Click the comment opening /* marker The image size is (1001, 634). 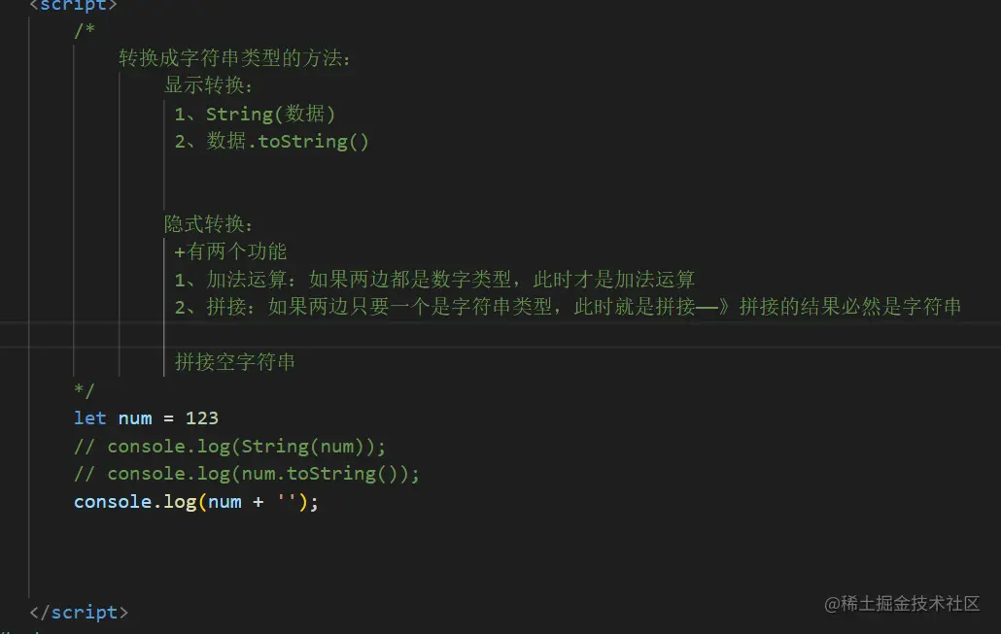tap(85, 30)
